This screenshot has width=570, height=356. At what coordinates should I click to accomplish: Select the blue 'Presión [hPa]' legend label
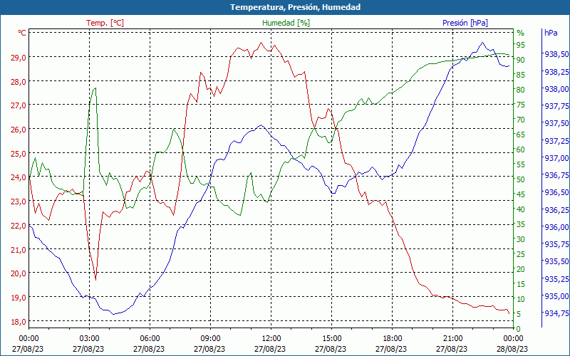click(465, 23)
